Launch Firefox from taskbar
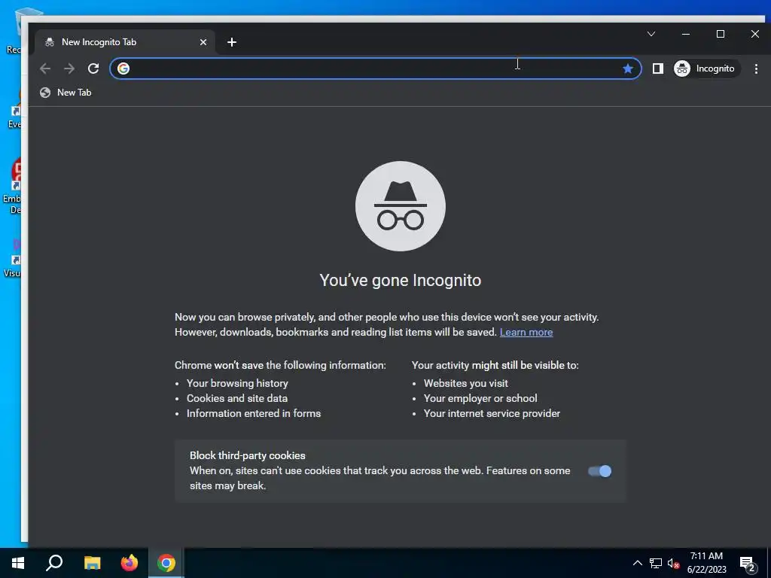The height and width of the screenshot is (578, 771). pyautogui.click(x=130, y=563)
